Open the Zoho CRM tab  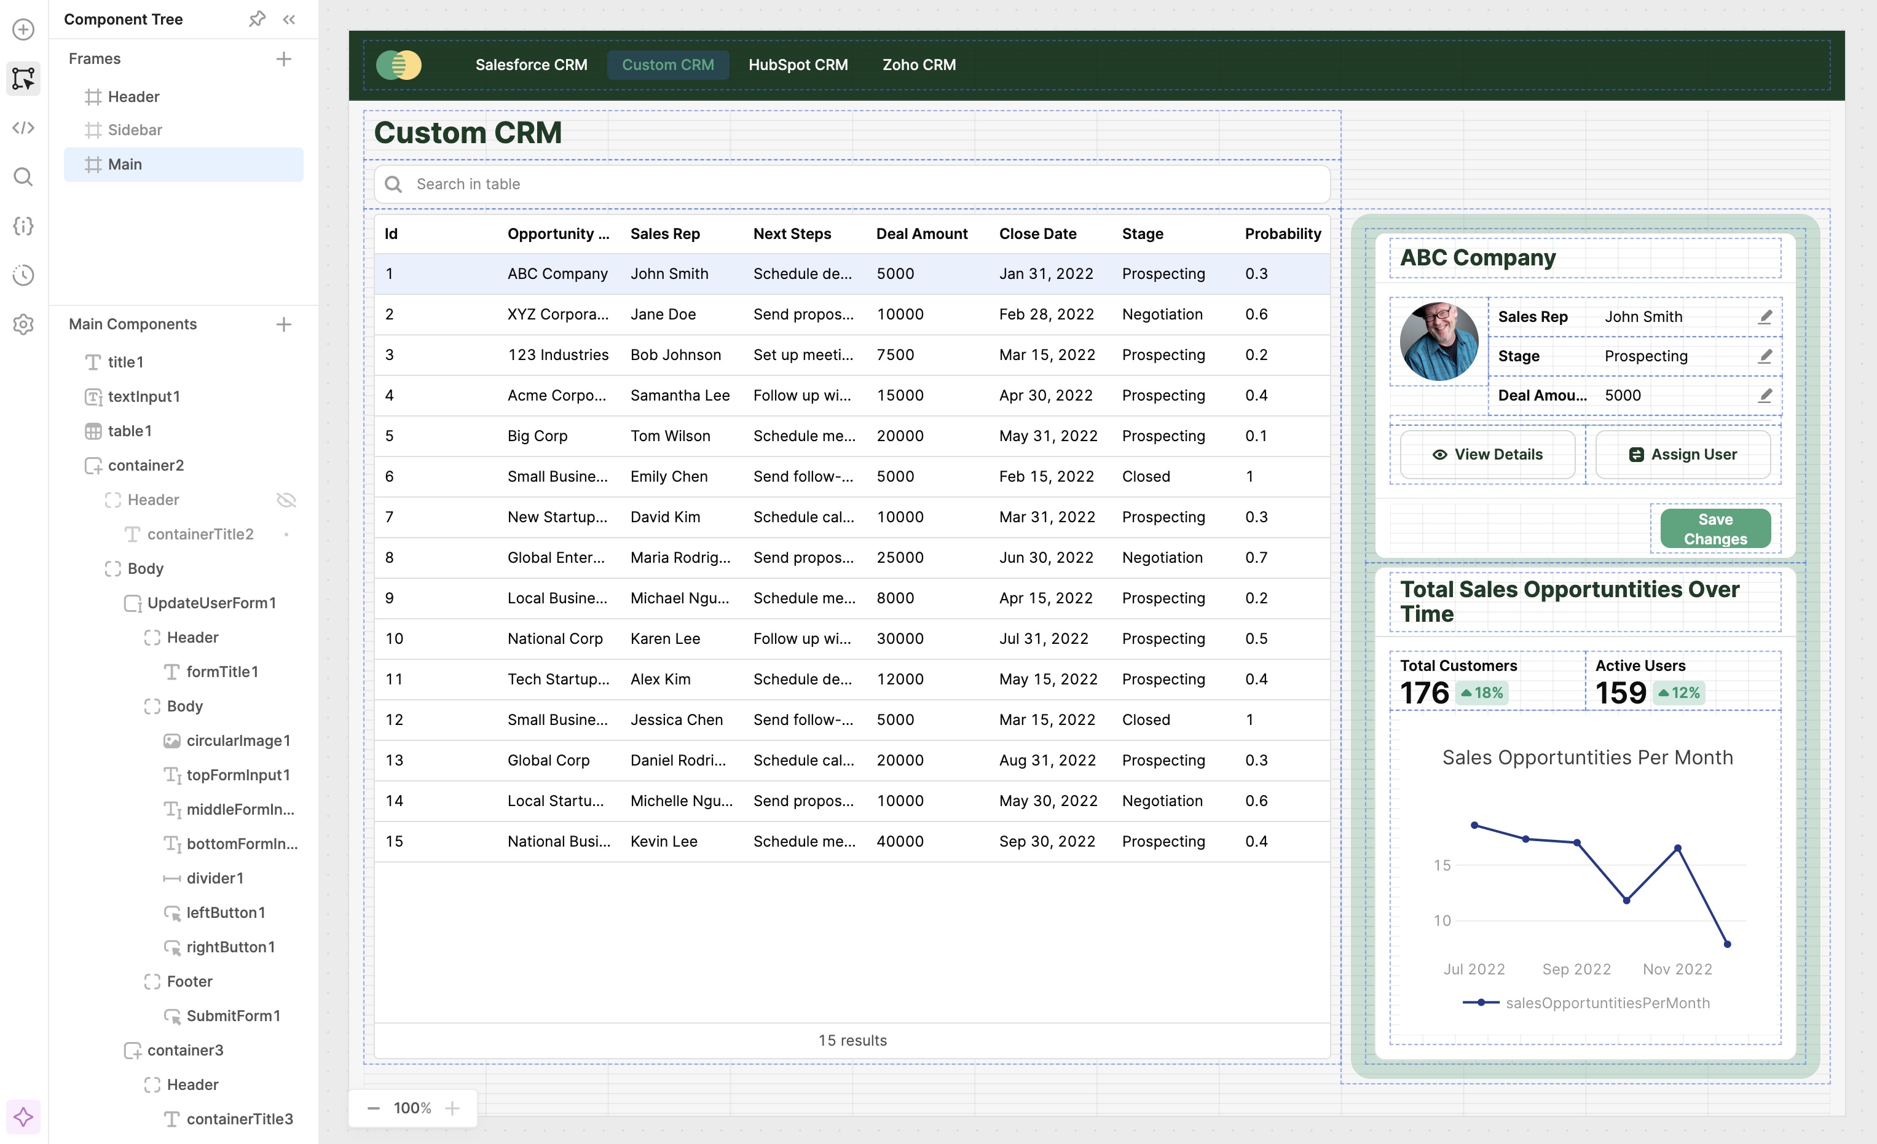[918, 65]
